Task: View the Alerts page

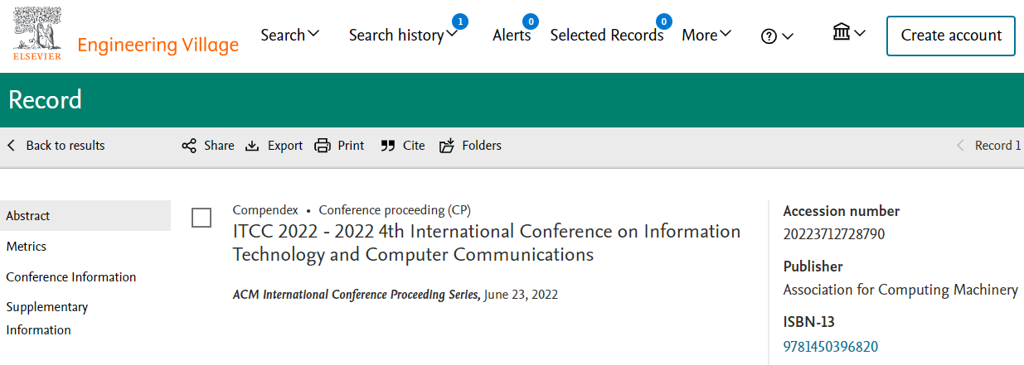Action: (x=512, y=35)
